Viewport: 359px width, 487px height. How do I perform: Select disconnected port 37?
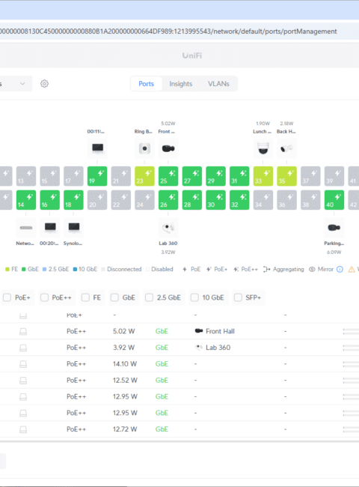pos(310,176)
